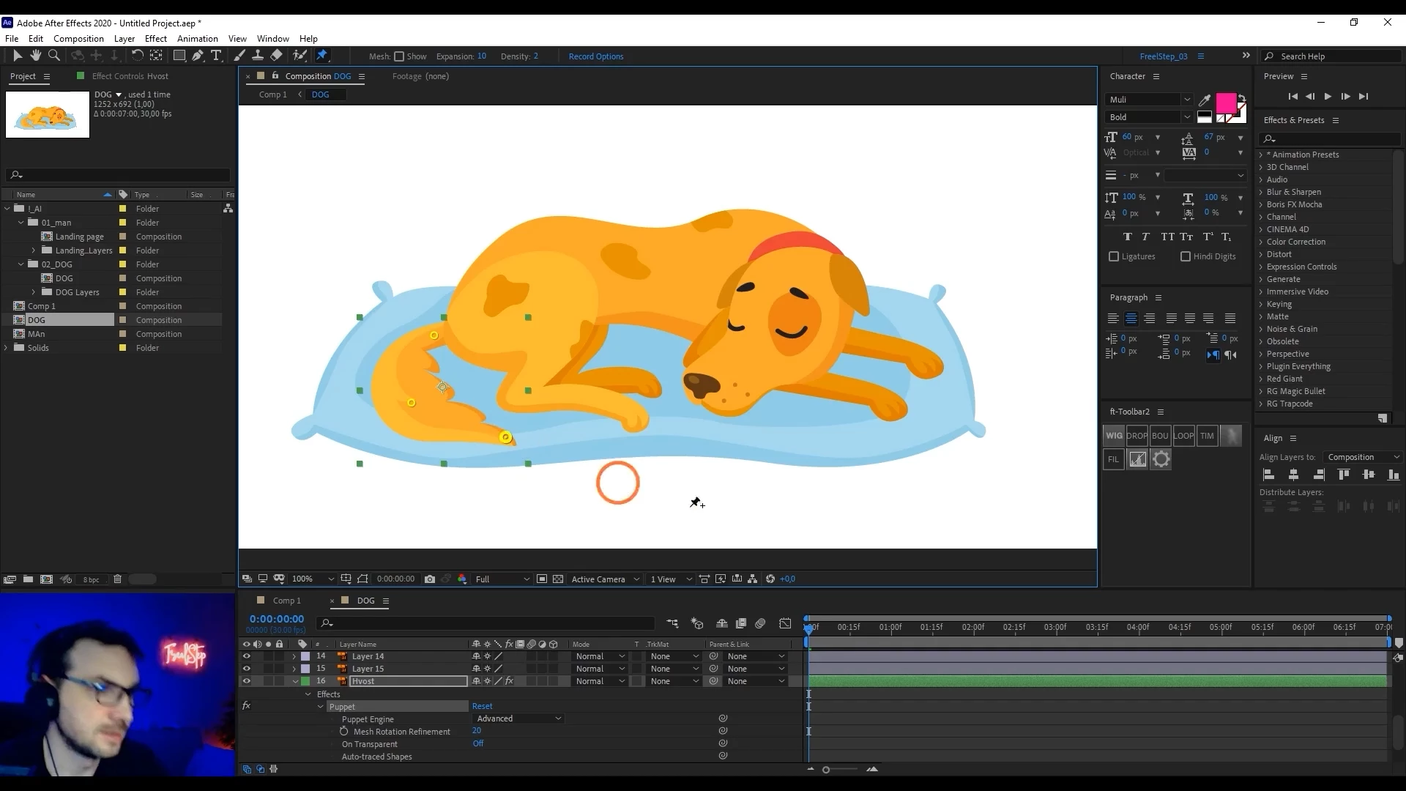1406x791 pixels.
Task: Click Record Options link
Action: click(x=595, y=56)
